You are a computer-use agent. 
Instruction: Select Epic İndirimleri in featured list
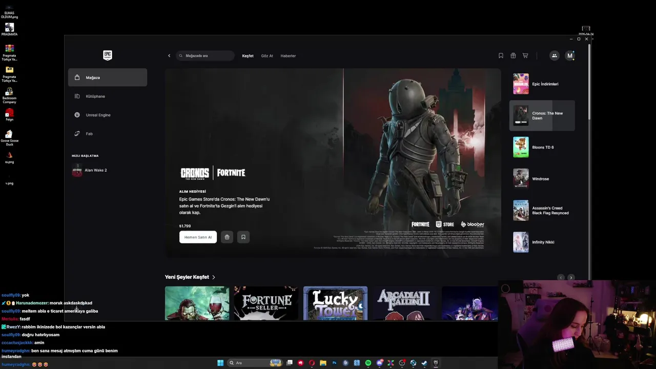(x=542, y=84)
